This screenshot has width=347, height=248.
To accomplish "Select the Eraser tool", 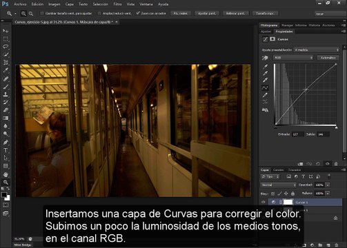I will pyautogui.click(x=6, y=110).
